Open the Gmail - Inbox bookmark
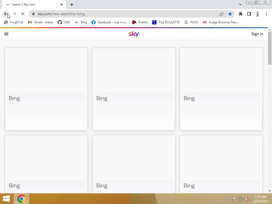Screen dimensions: 272x204 pyautogui.click(x=41, y=22)
